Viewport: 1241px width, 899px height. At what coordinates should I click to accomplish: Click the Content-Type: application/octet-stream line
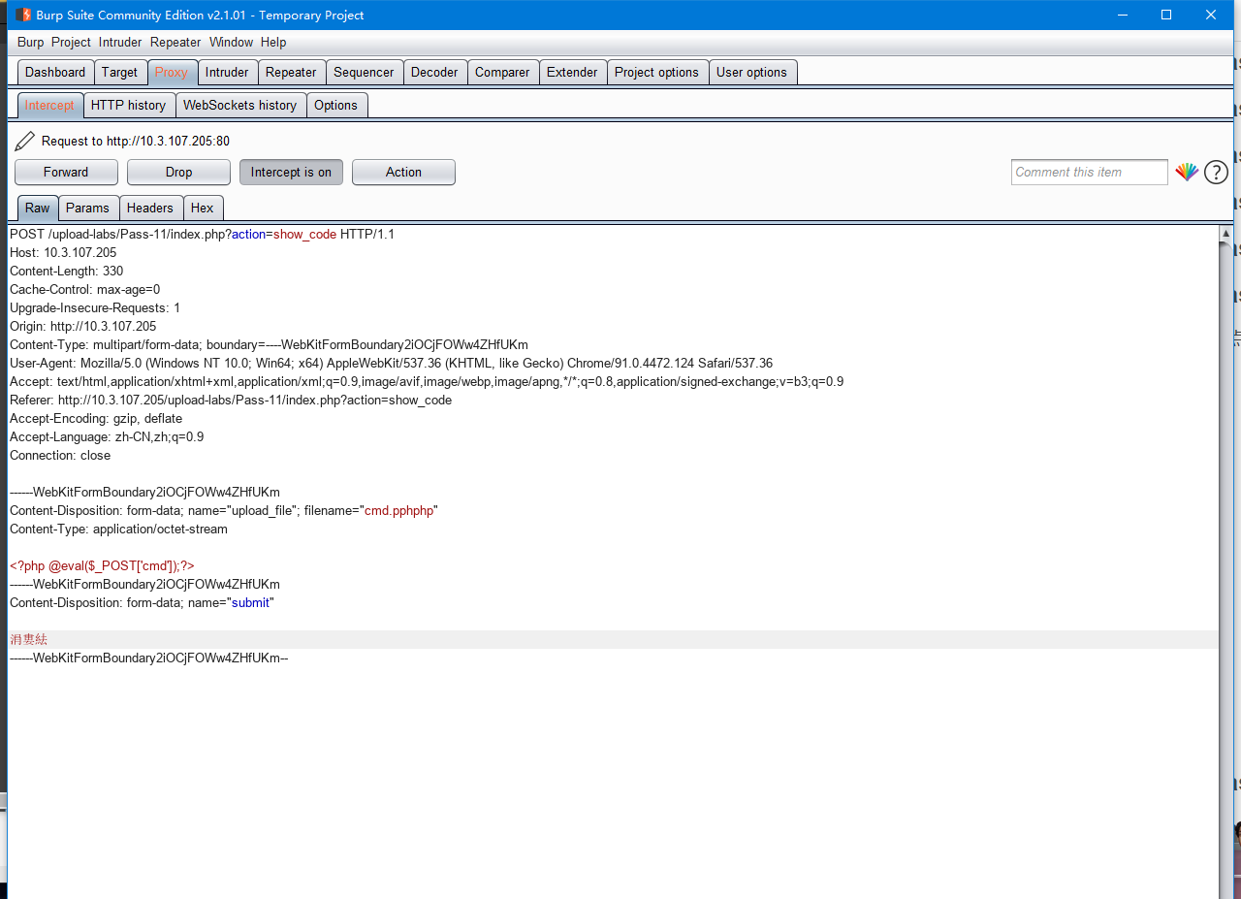coord(119,530)
